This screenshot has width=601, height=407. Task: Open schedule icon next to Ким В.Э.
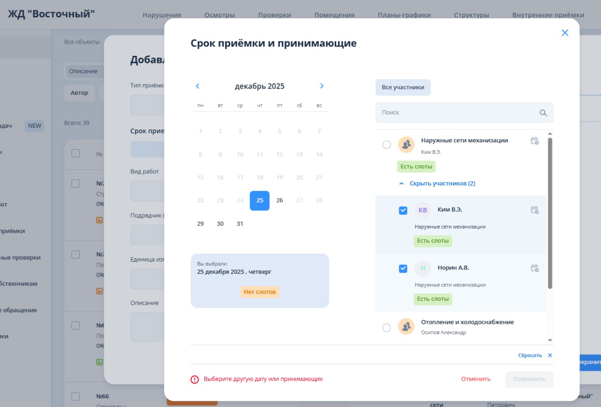pyautogui.click(x=534, y=210)
